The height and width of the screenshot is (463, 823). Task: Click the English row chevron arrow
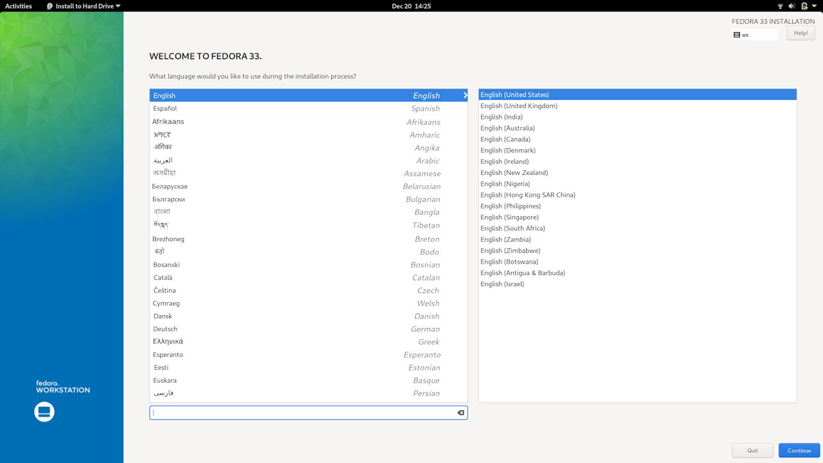pyautogui.click(x=465, y=95)
